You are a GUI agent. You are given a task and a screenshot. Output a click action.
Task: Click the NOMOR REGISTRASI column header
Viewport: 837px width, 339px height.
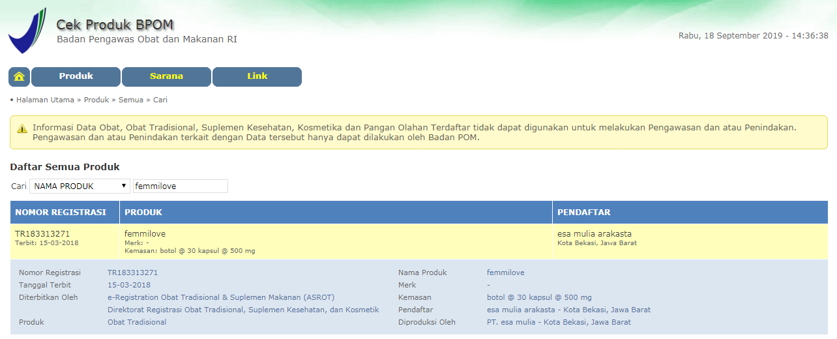click(x=61, y=213)
